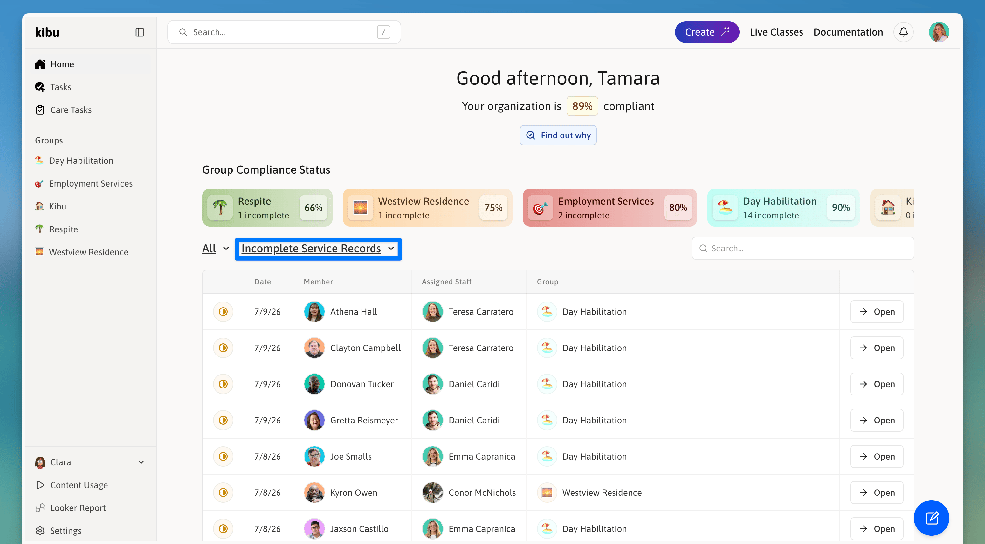Open Joe Smalls's service record
This screenshot has height=544, width=985.
point(876,456)
